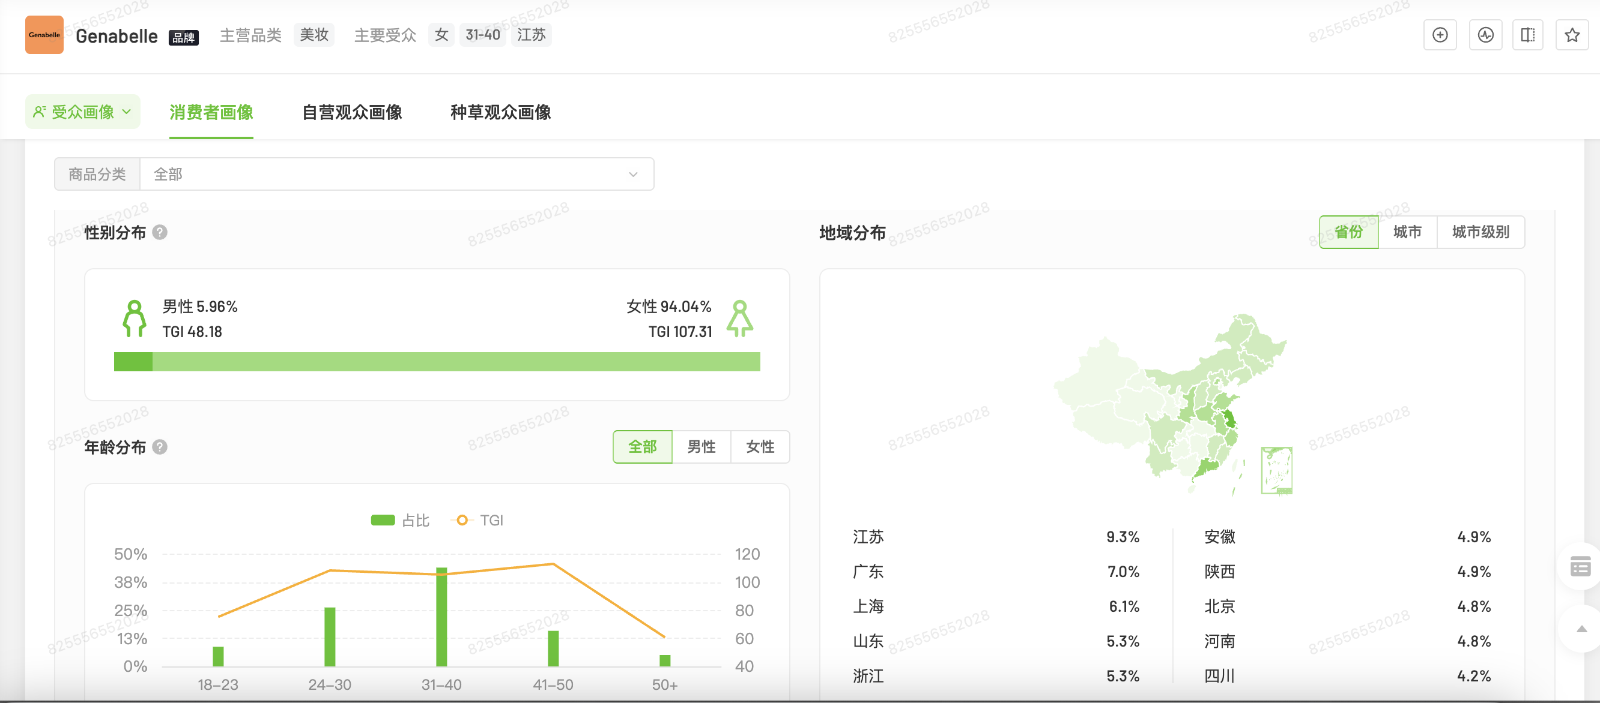1600x703 pixels.
Task: Click the Genabelle brand logo thumbnail
Action: pyautogui.click(x=44, y=35)
